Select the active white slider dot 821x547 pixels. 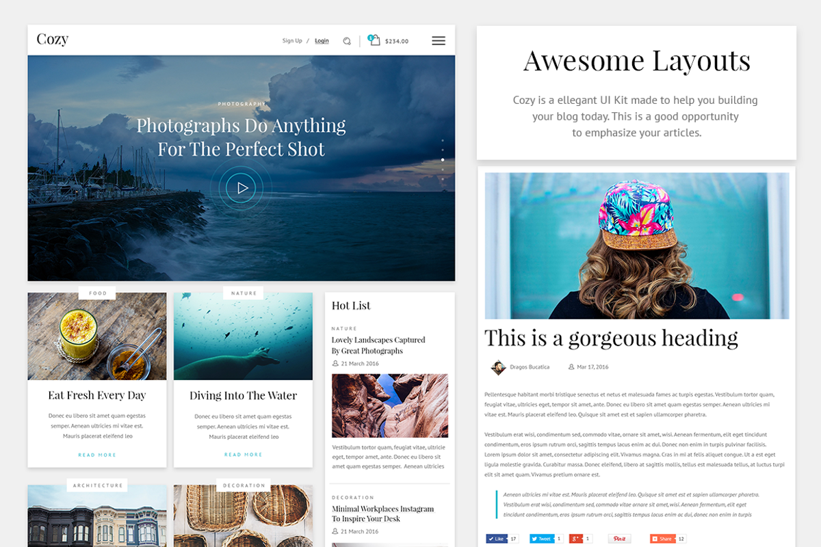[x=443, y=159]
